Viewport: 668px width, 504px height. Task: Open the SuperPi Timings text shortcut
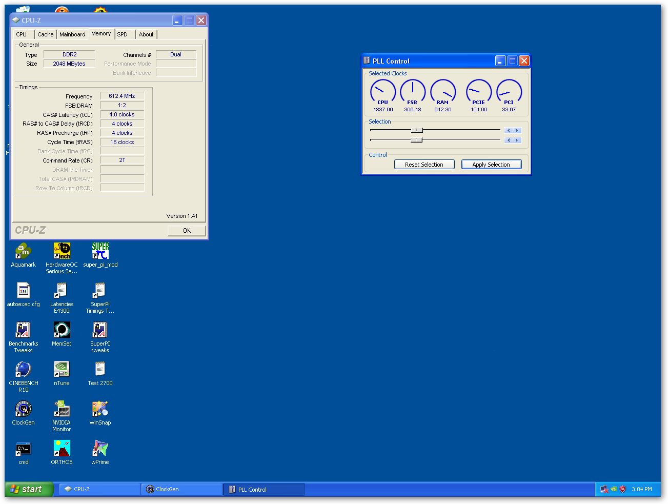point(100,291)
